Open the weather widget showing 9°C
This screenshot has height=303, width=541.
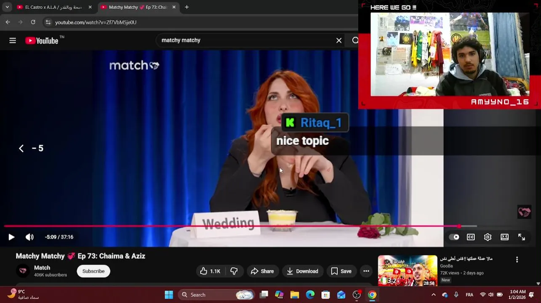(24, 295)
